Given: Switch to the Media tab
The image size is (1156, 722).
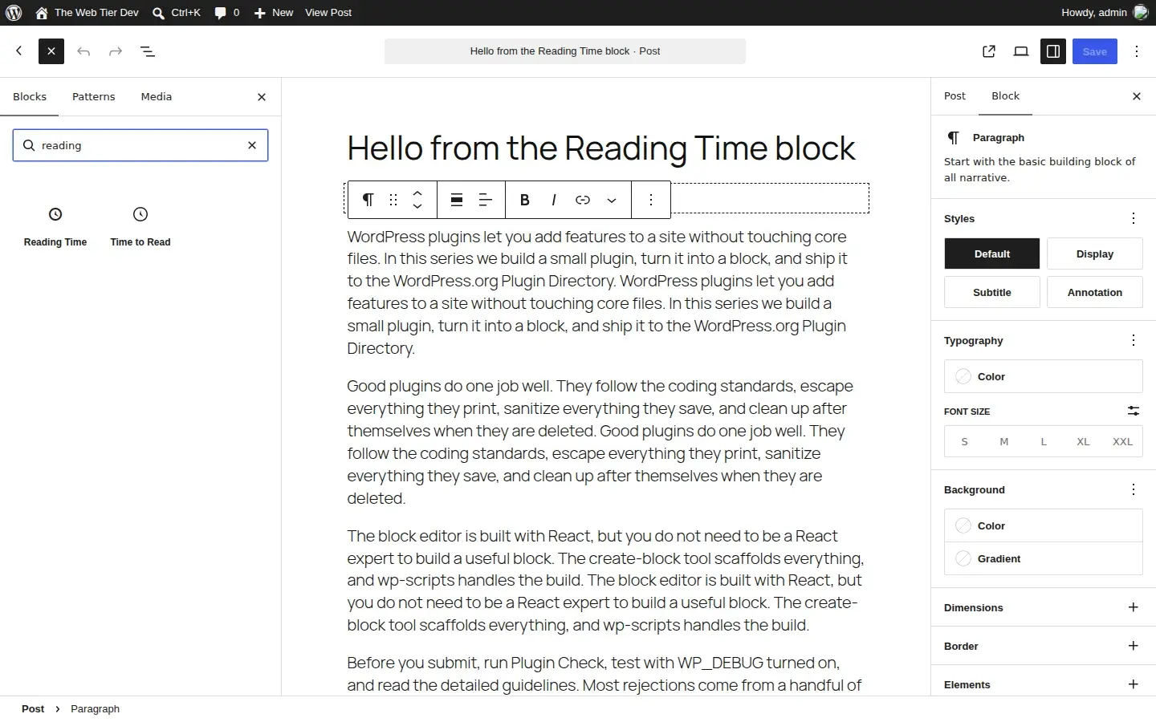Looking at the screenshot, I should pyautogui.click(x=157, y=97).
